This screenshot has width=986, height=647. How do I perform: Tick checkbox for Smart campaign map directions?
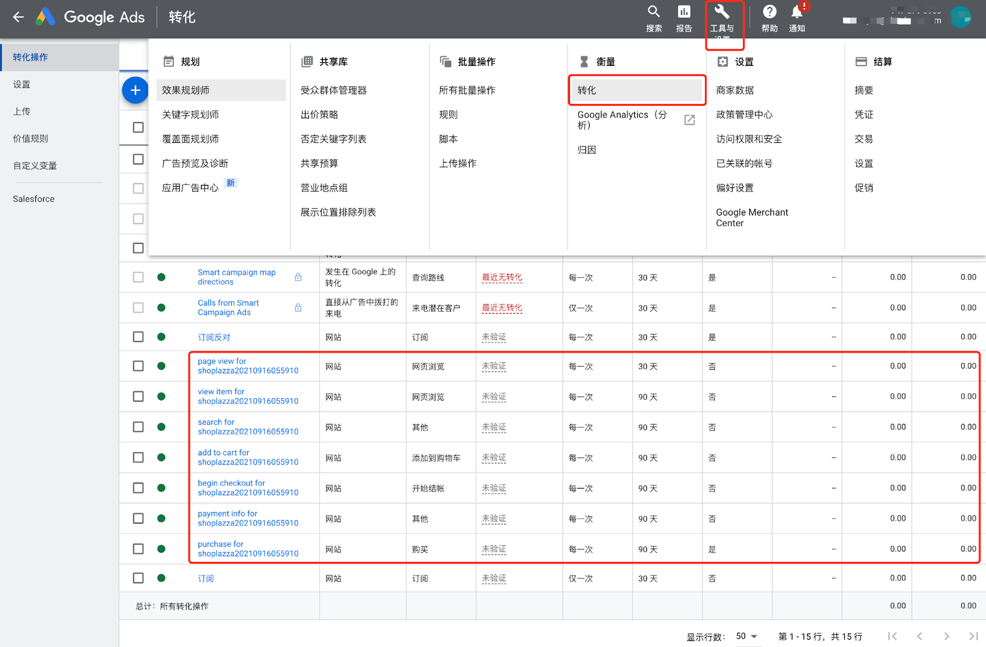coord(138,277)
